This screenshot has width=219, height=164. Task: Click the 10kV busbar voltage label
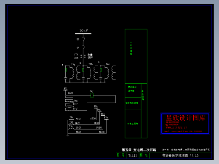tap(84, 31)
